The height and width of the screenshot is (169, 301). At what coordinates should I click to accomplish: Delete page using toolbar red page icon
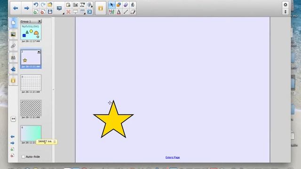click(x=43, y=12)
